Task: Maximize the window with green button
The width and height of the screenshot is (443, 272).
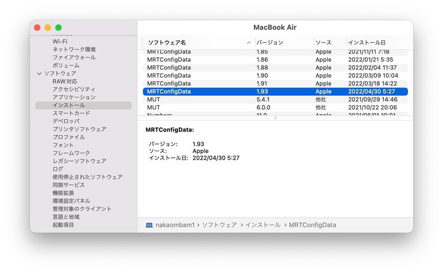Action: tap(59, 28)
